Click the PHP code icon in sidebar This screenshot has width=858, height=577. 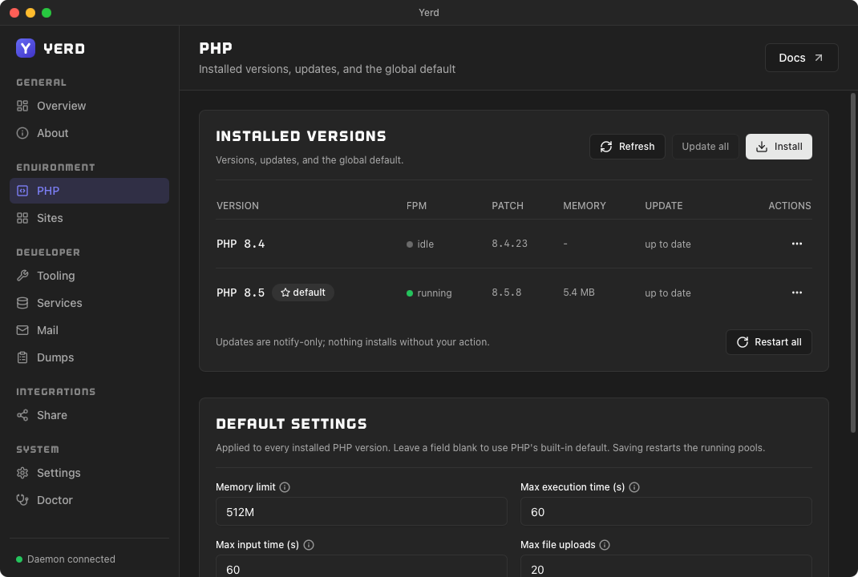[22, 190]
